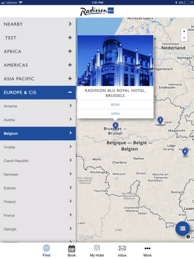Select Czech Republic from list
This screenshot has width=194, height=259.
[38, 161]
